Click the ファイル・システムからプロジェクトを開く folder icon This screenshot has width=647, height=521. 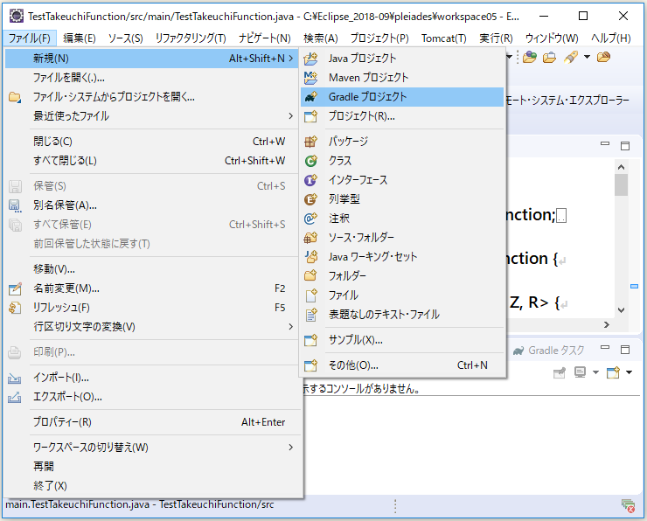(x=15, y=97)
